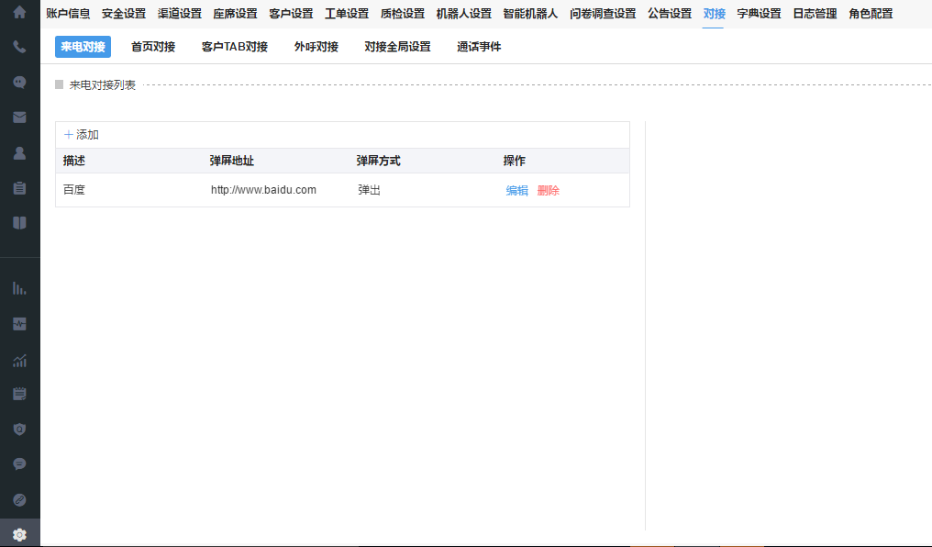Open 字典设置 menu item
932x547 pixels.
coord(759,14)
